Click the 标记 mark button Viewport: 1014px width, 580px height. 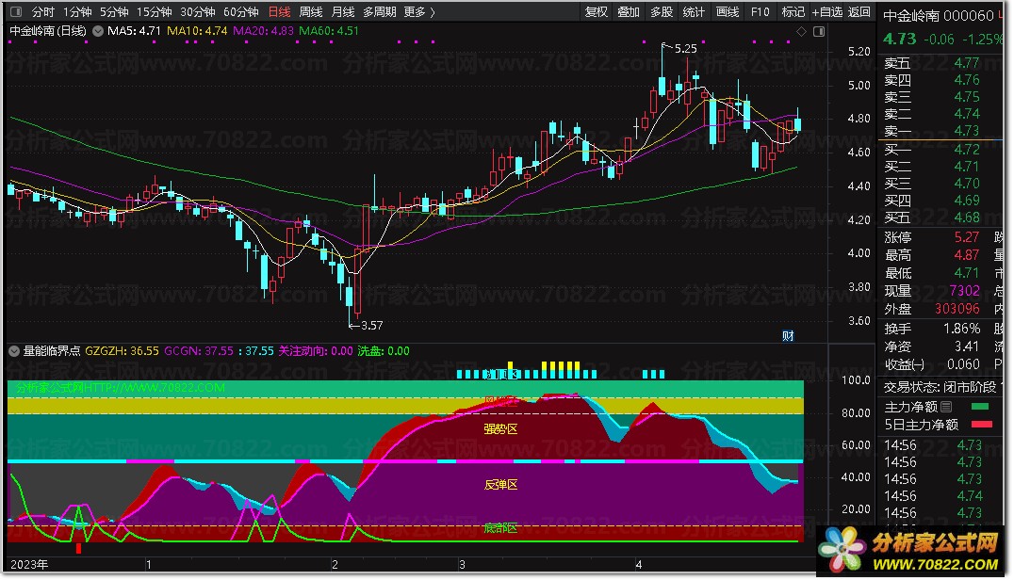coord(793,11)
